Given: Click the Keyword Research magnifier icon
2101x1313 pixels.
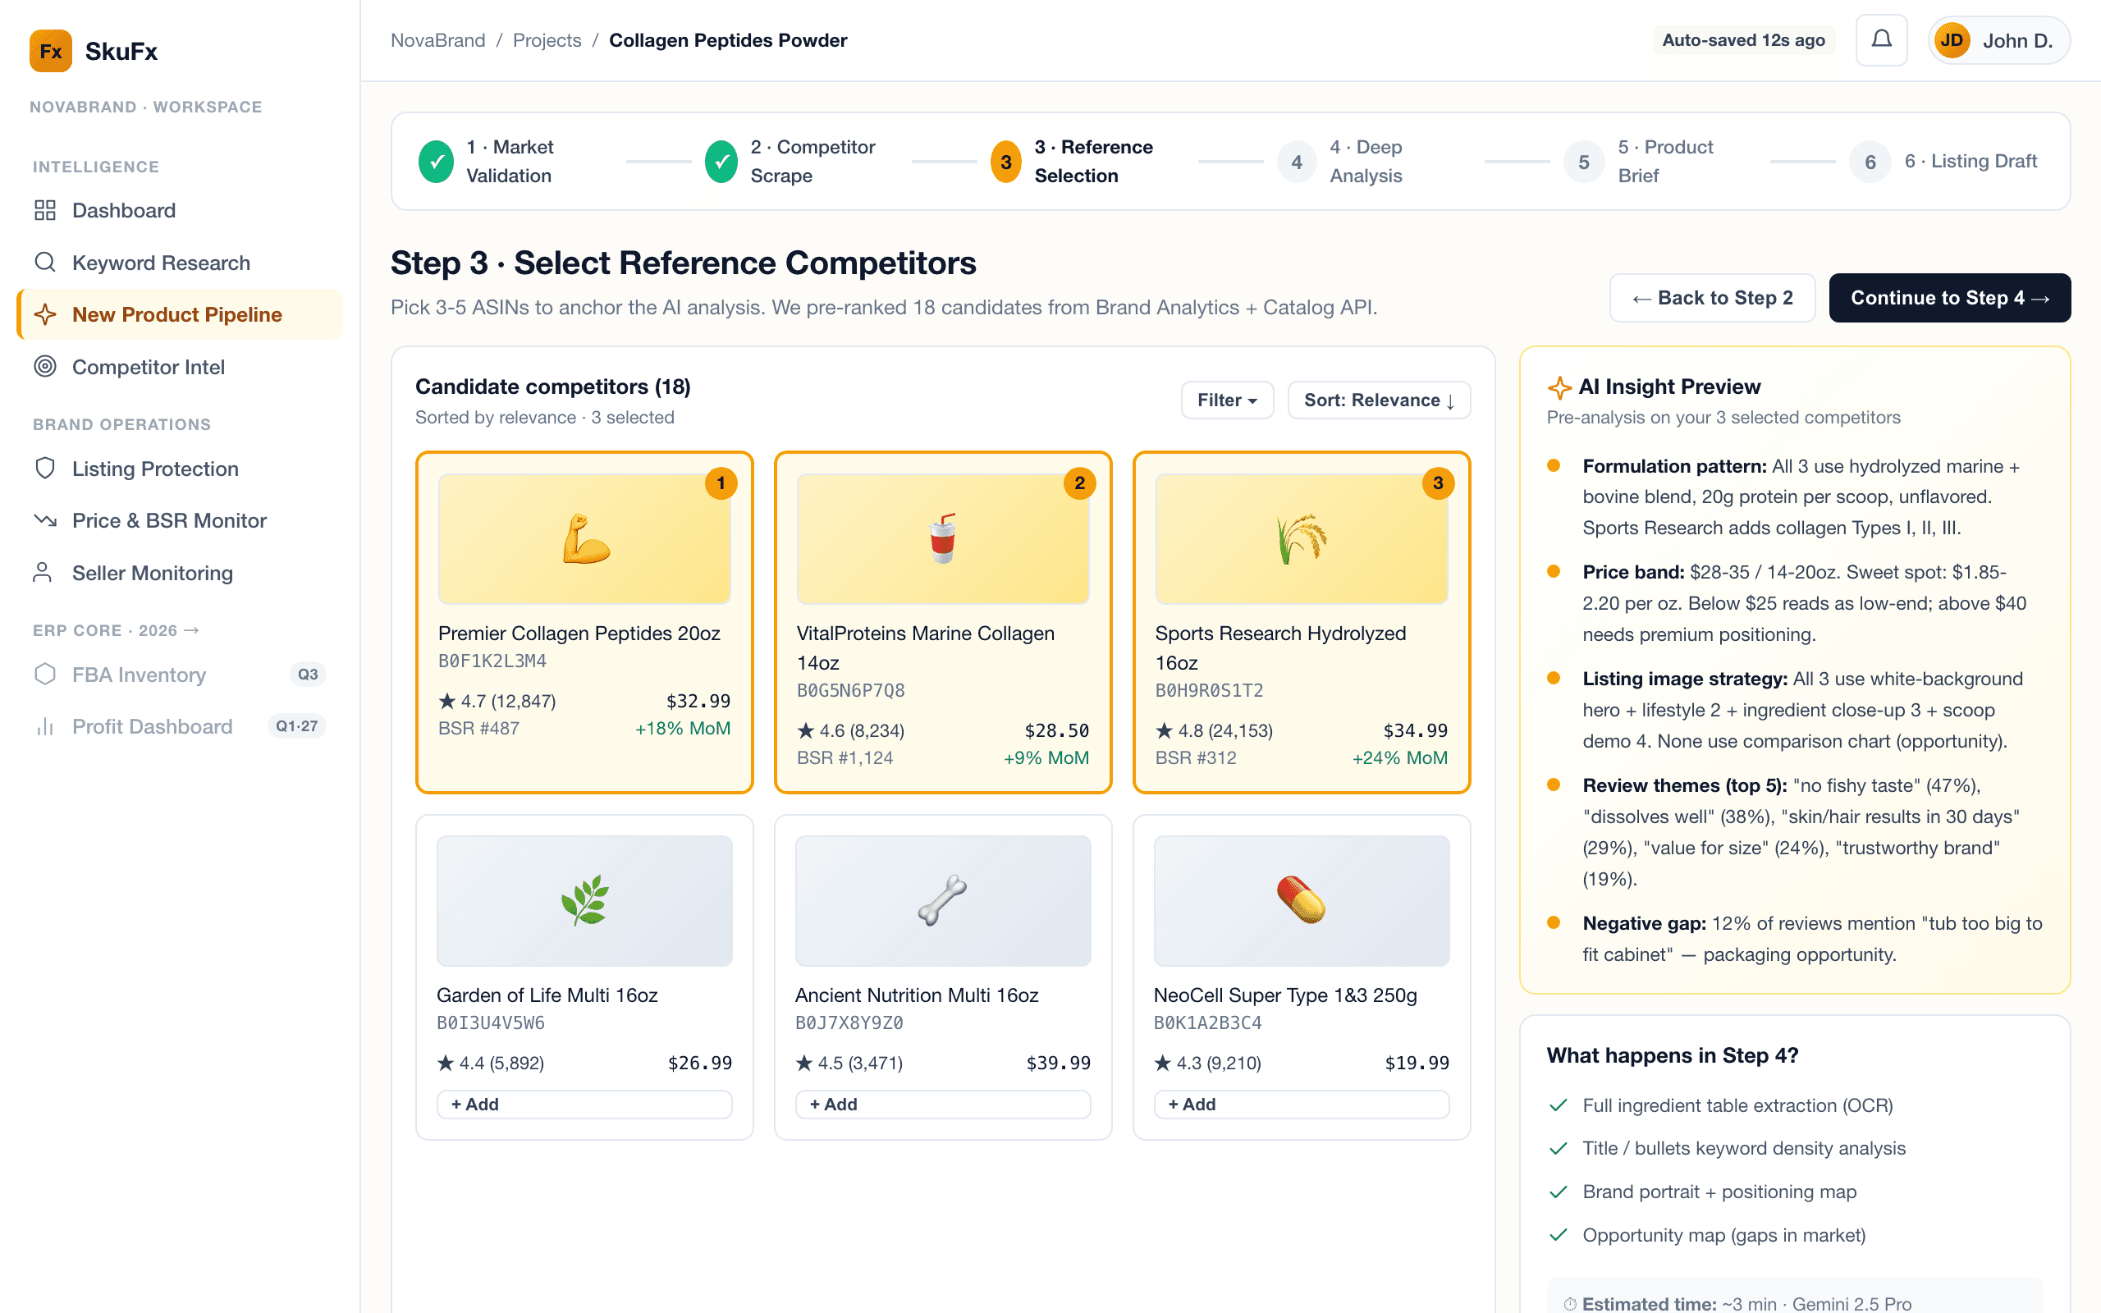Looking at the screenshot, I should click(45, 263).
